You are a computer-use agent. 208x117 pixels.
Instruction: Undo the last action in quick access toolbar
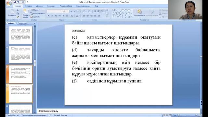(18, 2)
